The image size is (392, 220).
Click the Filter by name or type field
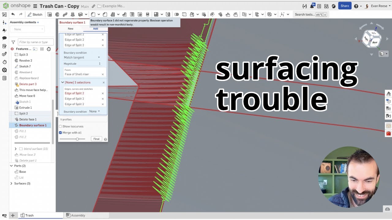[36, 42]
